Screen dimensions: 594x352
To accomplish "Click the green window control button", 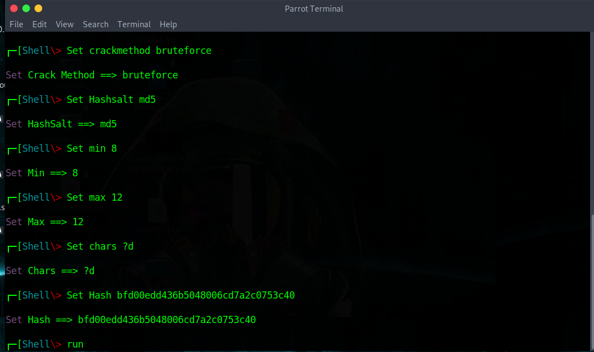I will point(26,8).
